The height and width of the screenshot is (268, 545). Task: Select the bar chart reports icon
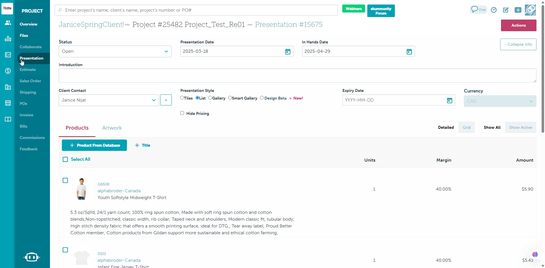8,39
